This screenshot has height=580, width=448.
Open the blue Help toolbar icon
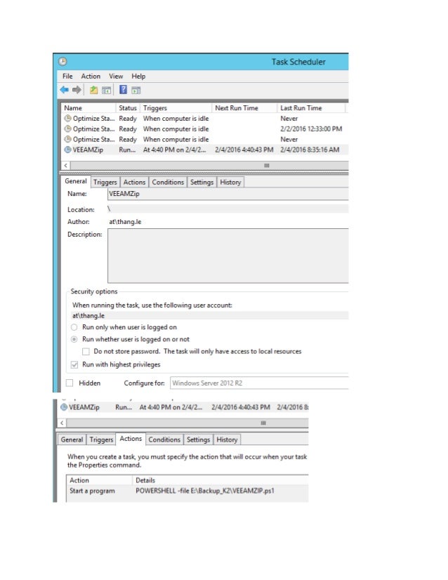tap(123, 89)
